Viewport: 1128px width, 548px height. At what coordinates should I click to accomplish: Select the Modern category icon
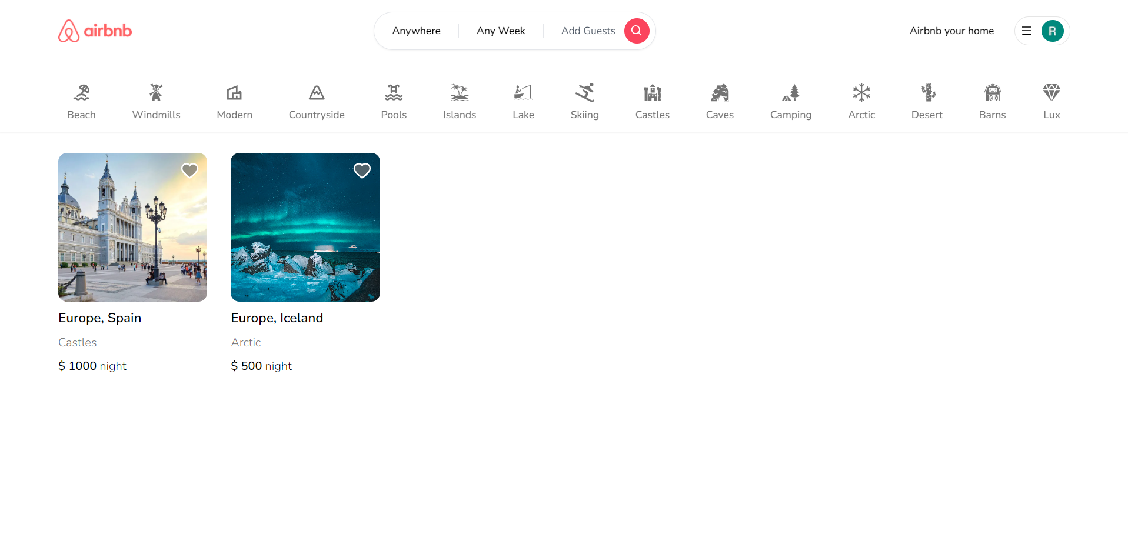click(x=234, y=92)
